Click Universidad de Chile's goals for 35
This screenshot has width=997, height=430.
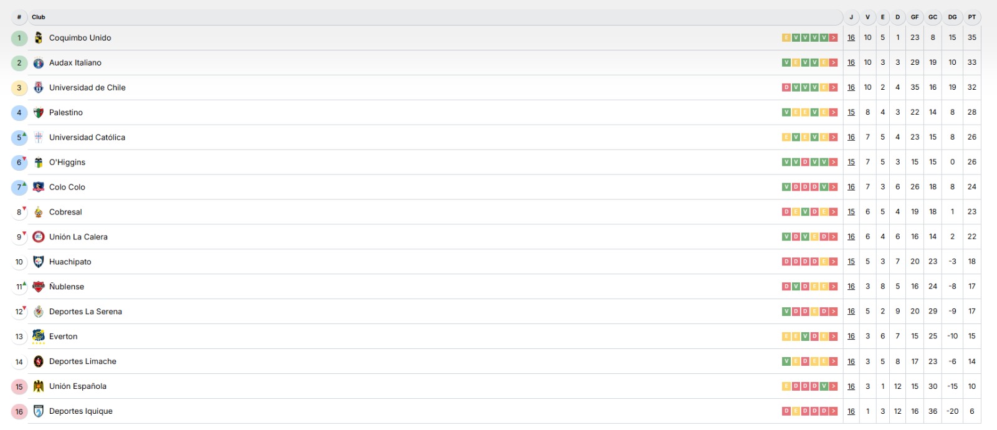915,87
